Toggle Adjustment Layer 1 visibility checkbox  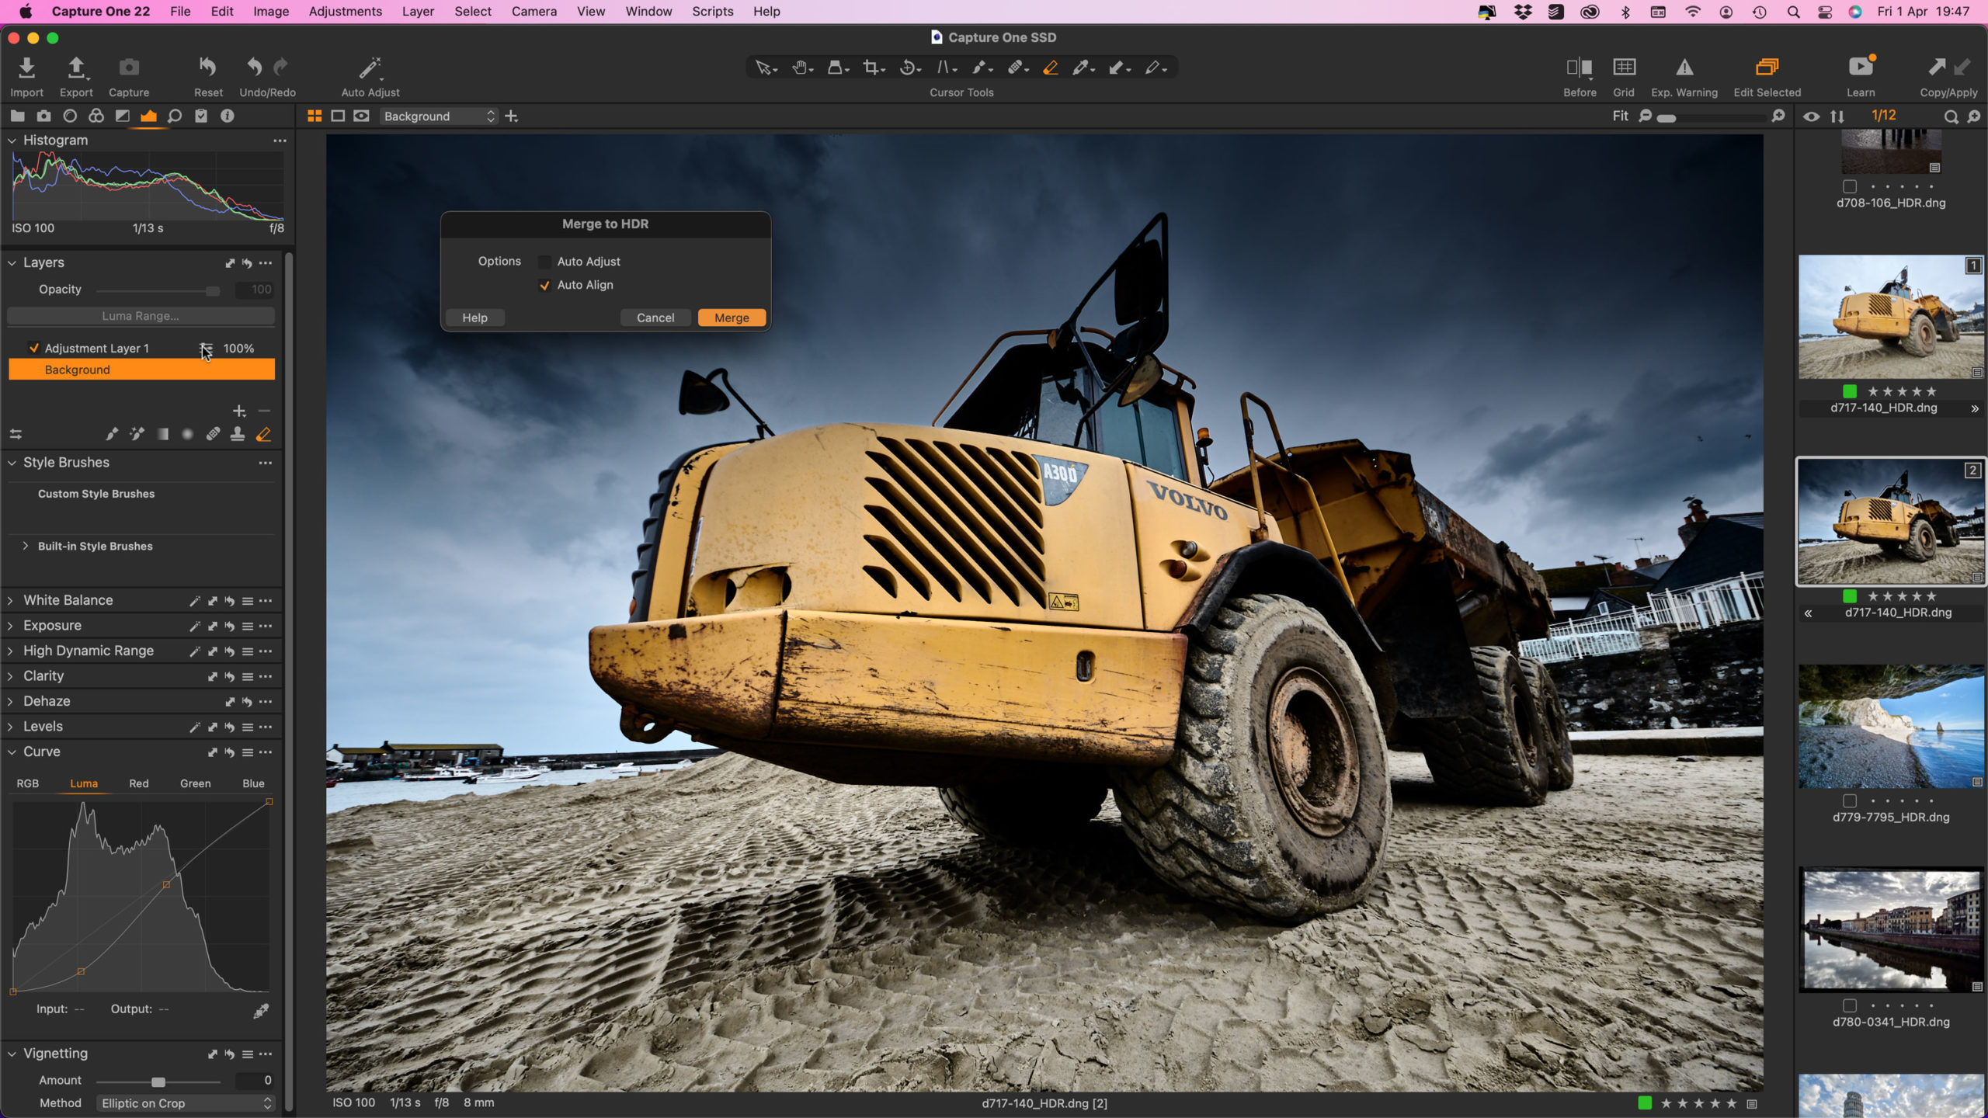[x=33, y=348]
